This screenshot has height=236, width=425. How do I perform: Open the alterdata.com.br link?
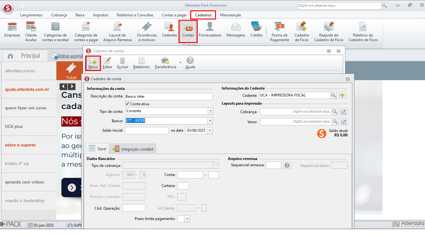(20, 71)
